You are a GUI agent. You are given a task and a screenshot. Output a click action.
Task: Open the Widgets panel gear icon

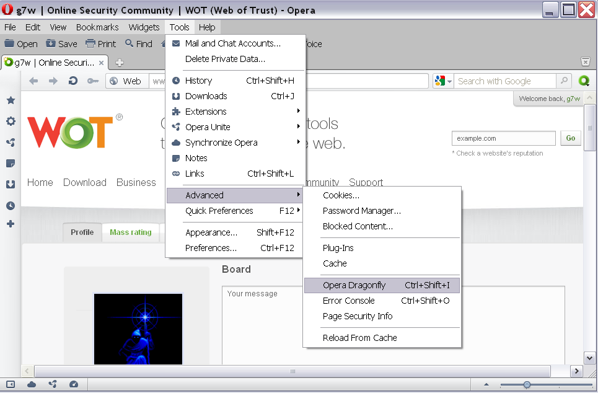click(11, 121)
